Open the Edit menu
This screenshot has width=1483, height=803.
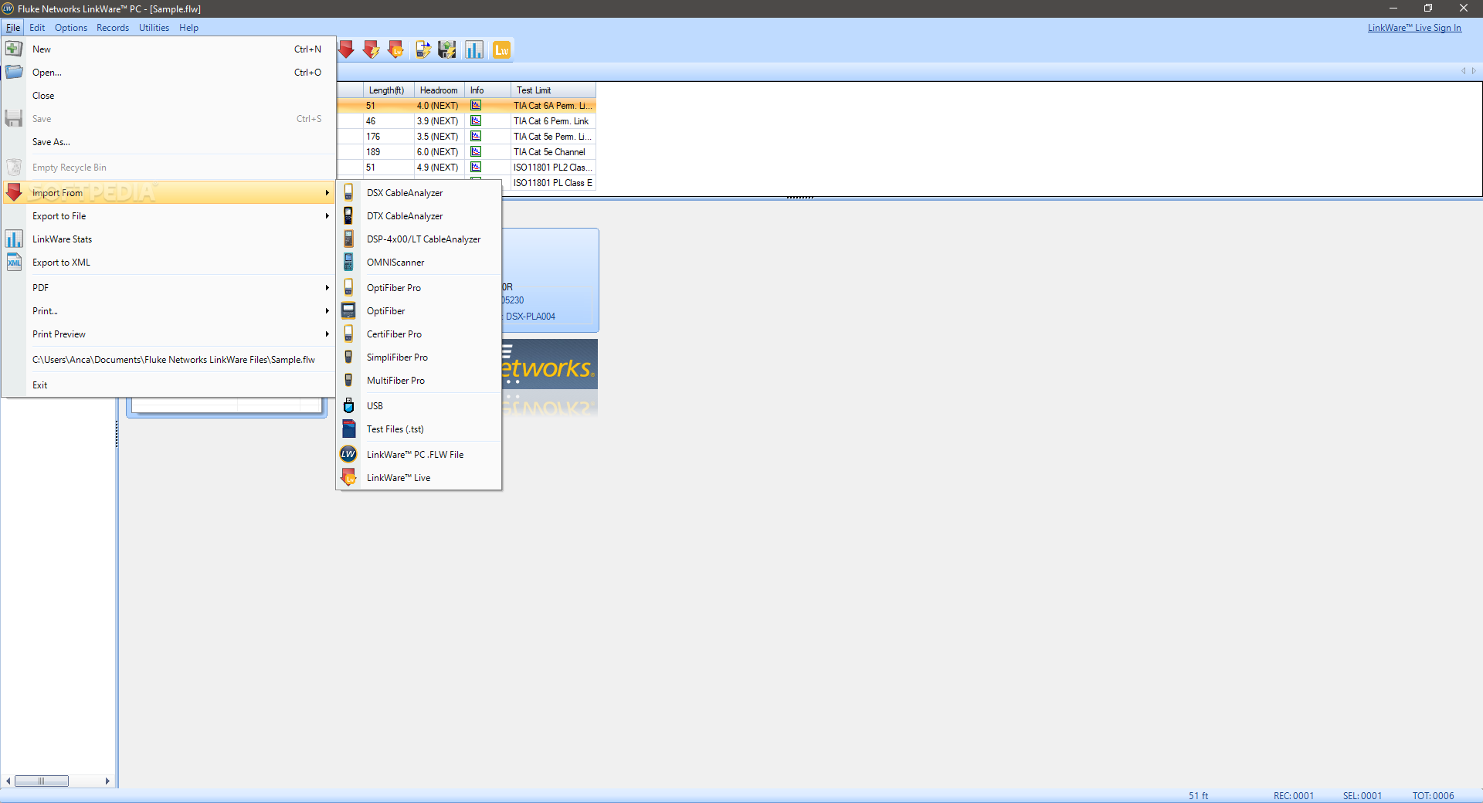[x=37, y=28]
